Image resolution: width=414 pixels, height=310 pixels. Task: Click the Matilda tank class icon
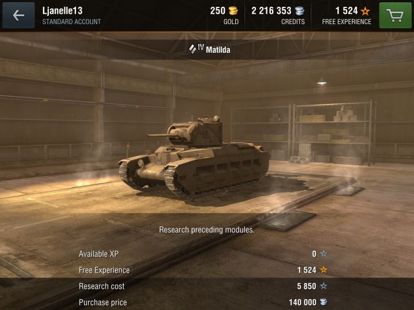(x=193, y=48)
